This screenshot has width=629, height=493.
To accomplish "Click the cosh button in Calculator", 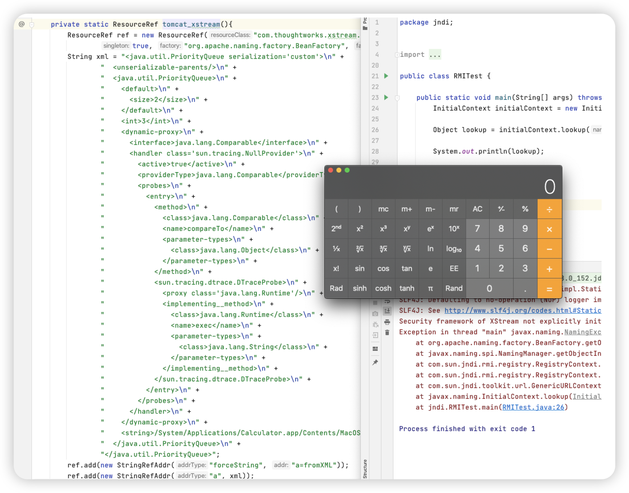I will point(383,288).
